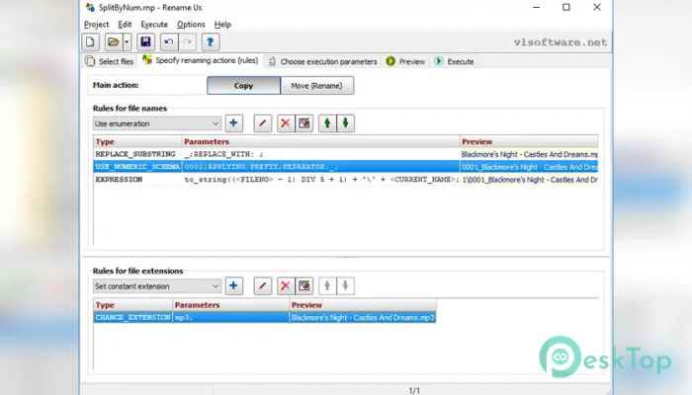The width and height of the screenshot is (692, 395).
Task: Expand the Open project recent-files arrow
Action: (x=127, y=42)
